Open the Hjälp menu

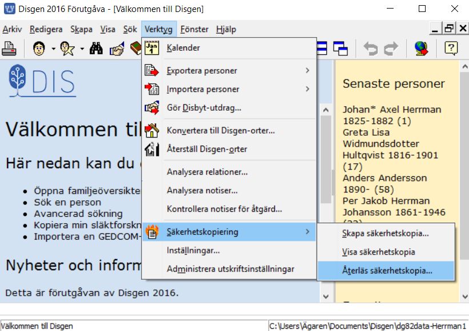click(x=226, y=29)
